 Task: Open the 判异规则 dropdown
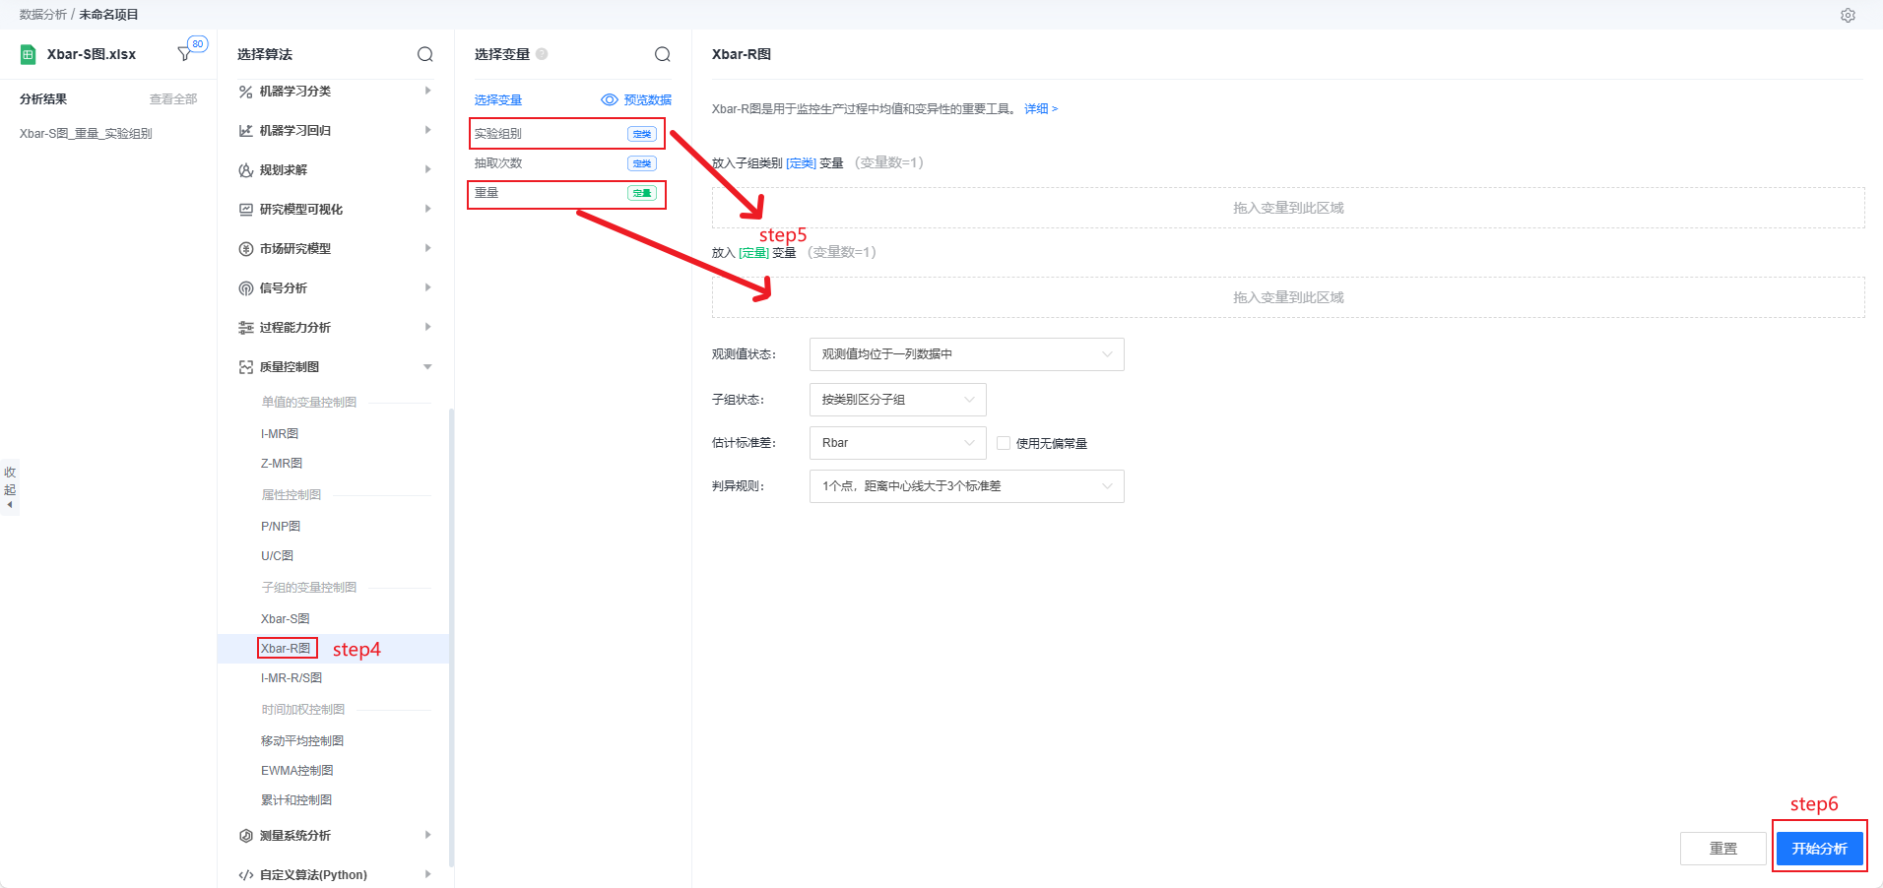click(966, 486)
